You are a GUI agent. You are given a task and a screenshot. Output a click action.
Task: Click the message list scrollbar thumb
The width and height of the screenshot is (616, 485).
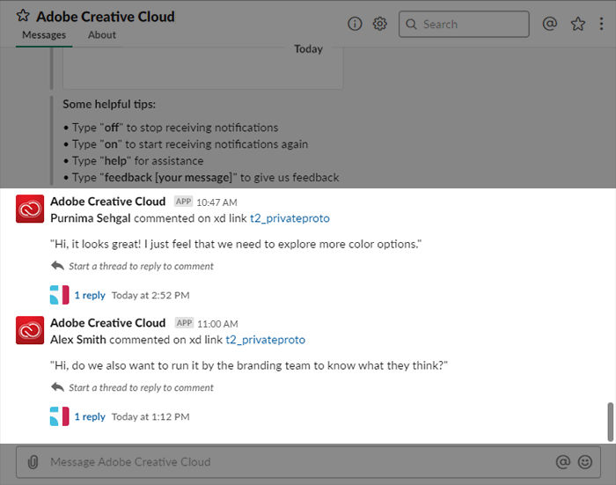click(x=611, y=422)
